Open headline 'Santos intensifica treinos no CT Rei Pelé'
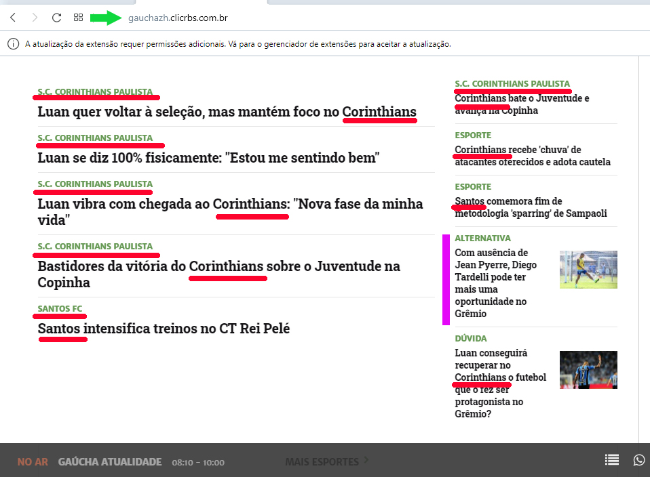The height and width of the screenshot is (477, 650). pos(164,329)
